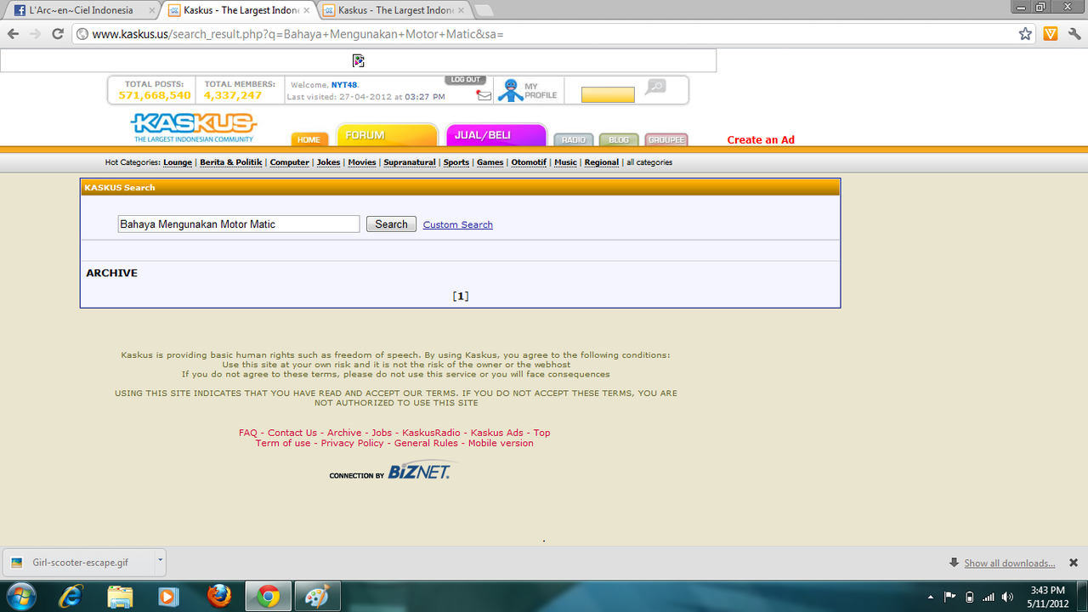Open the Movies category
The image size is (1088, 612).
coord(362,162)
